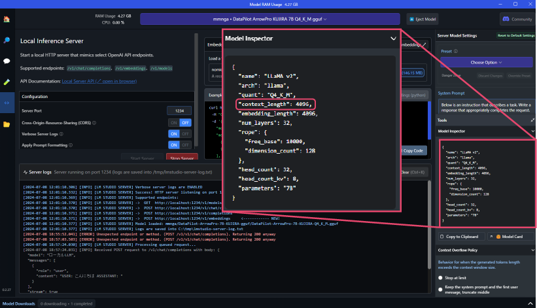Select the Local Server arrows icon
Viewport: 537px width, 308px height.
tap(7, 103)
